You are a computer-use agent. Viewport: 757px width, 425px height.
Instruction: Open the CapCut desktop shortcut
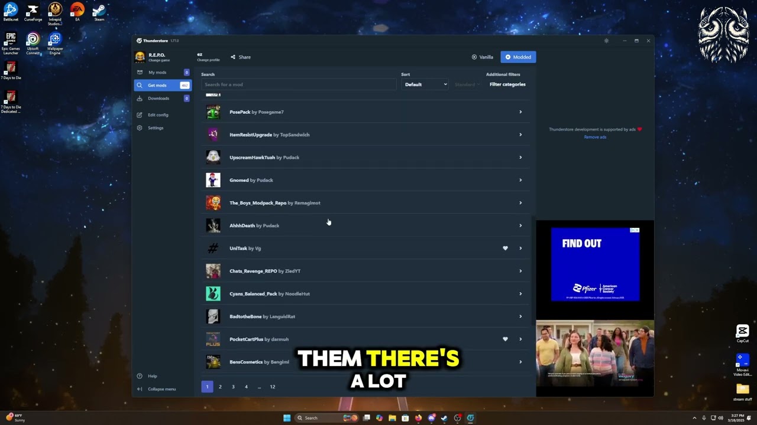point(743,334)
